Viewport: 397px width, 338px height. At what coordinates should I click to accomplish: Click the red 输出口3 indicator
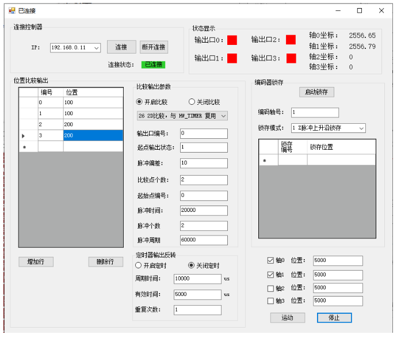pos(291,58)
